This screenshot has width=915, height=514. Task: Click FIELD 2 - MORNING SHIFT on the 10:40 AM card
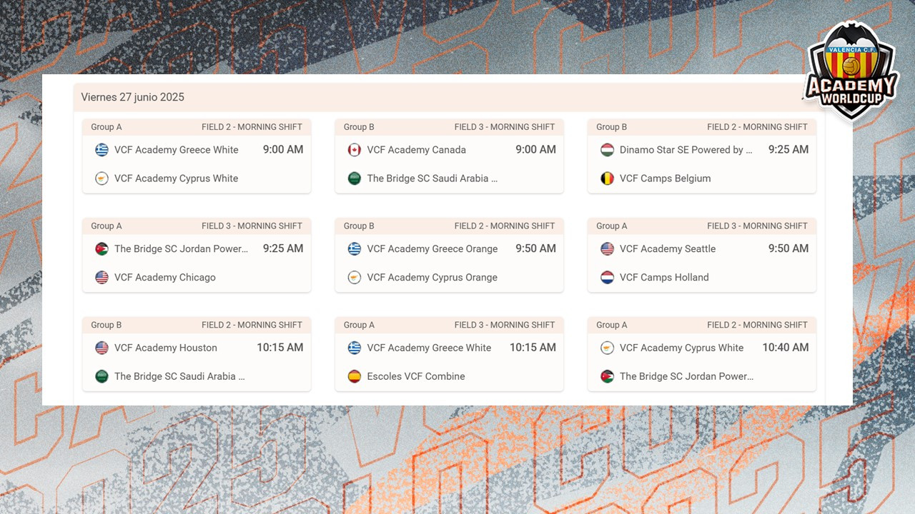coord(758,325)
